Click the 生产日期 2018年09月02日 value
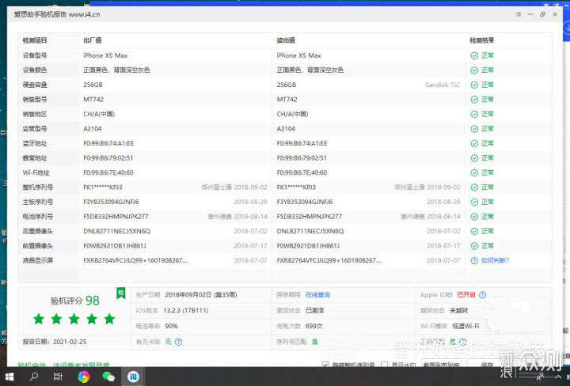 tap(201, 295)
